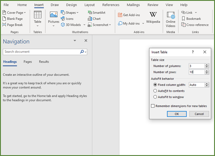Open Get Add-ins store
The height and width of the screenshot is (156, 215).
pos(129,15)
